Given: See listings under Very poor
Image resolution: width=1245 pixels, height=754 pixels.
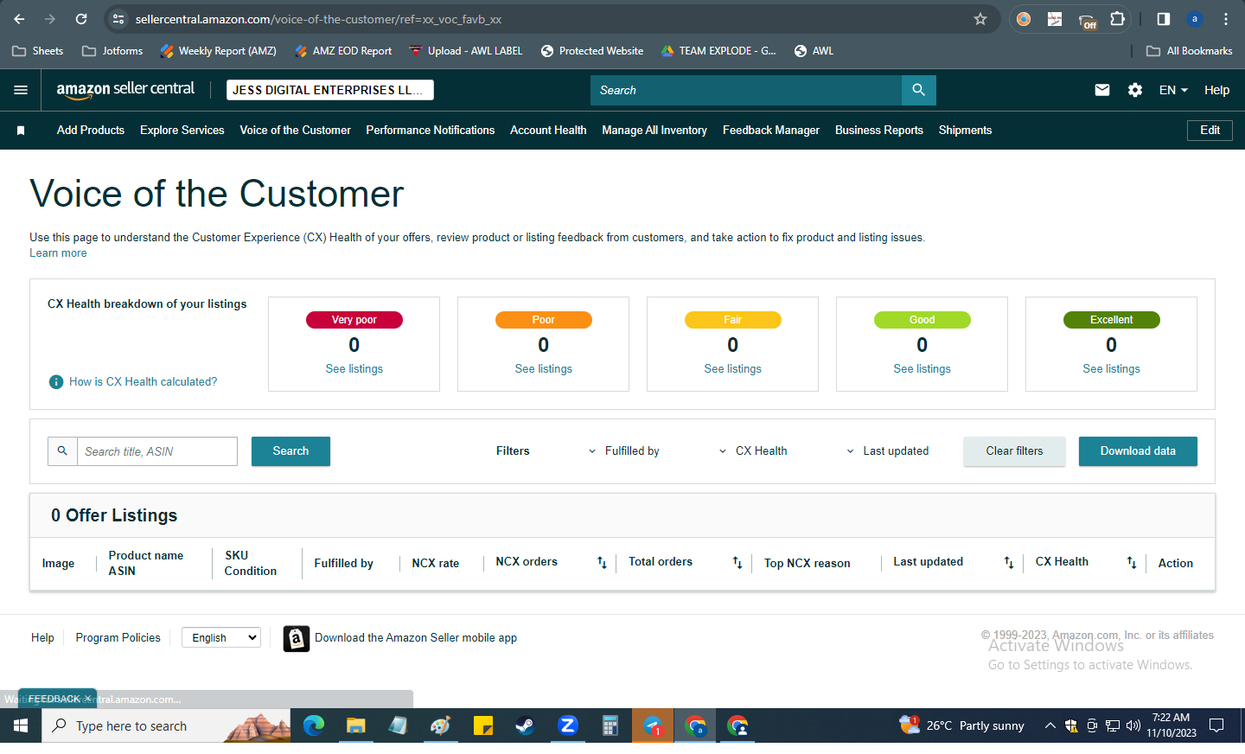Looking at the screenshot, I should pyautogui.click(x=354, y=369).
